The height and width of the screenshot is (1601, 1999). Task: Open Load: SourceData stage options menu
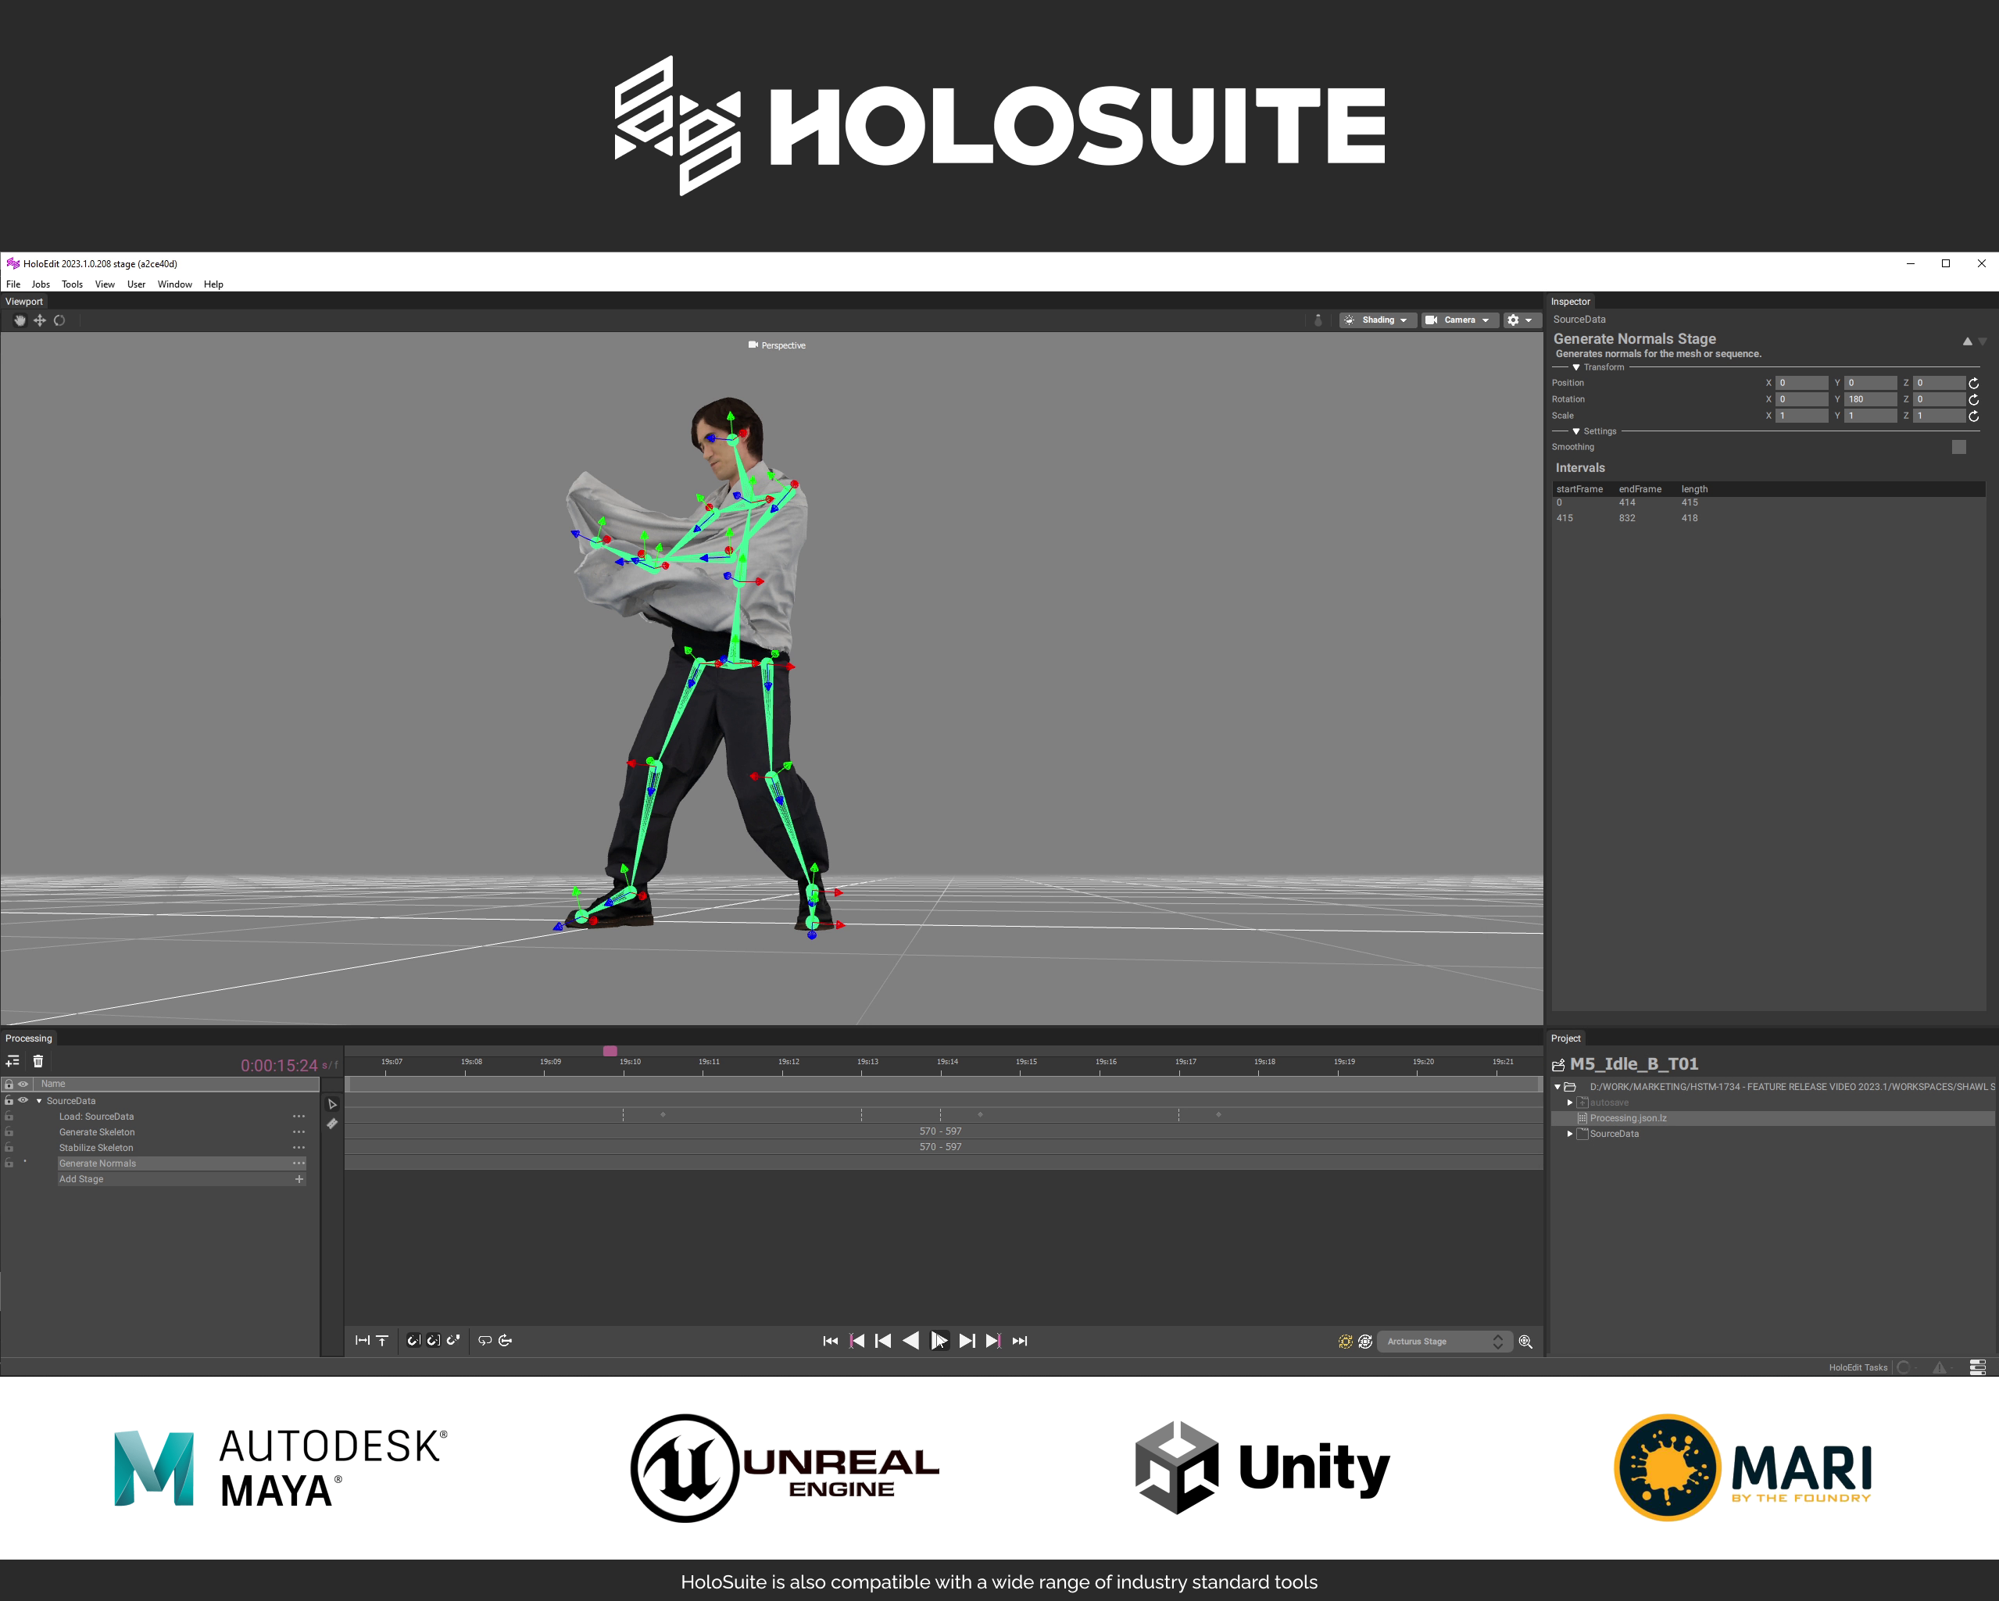click(x=299, y=1116)
